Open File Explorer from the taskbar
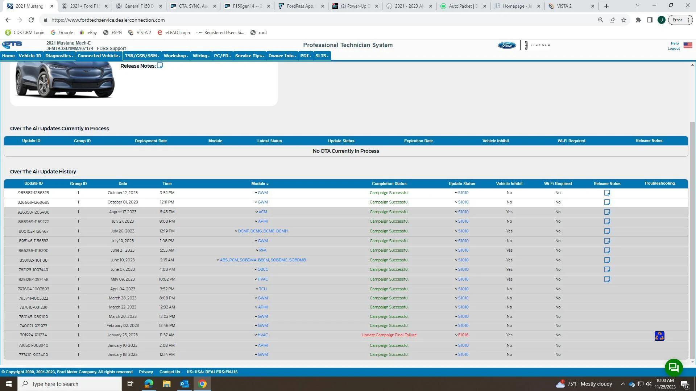The image size is (696, 391). click(166, 384)
